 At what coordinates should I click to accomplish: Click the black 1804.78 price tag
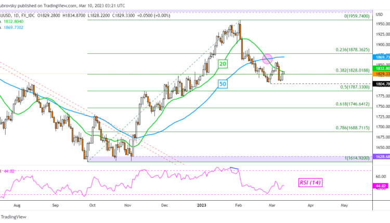(x=381, y=83)
